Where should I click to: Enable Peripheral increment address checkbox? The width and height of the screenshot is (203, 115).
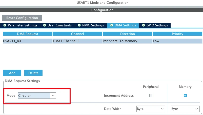pos(151,95)
